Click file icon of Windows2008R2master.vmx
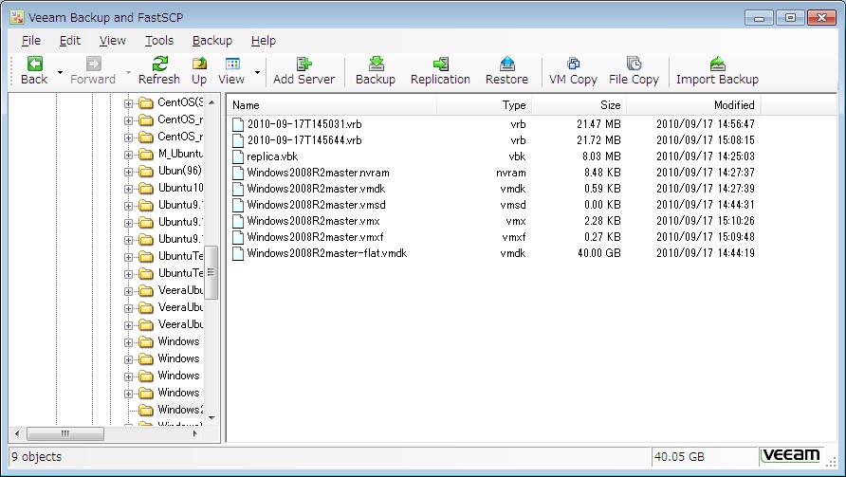 pos(238,221)
